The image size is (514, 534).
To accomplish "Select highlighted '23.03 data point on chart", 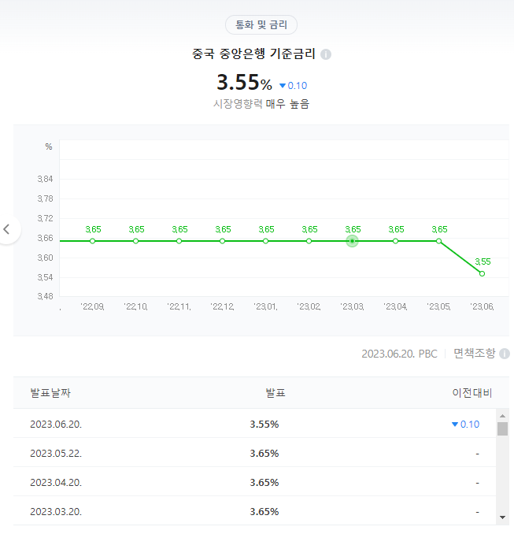I will (353, 241).
